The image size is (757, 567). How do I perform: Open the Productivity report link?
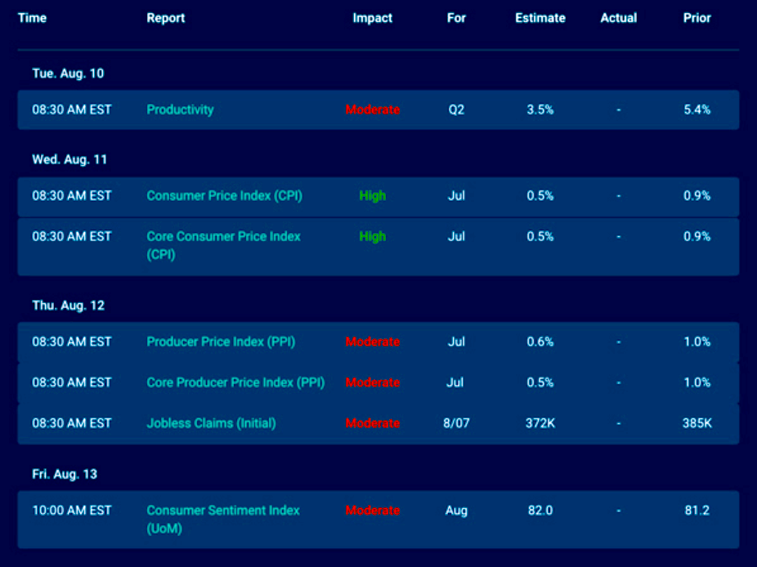(x=180, y=109)
